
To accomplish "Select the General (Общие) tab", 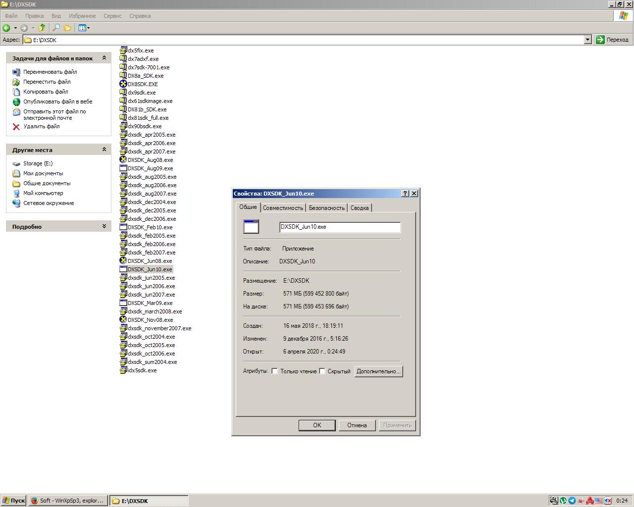I will [x=248, y=207].
